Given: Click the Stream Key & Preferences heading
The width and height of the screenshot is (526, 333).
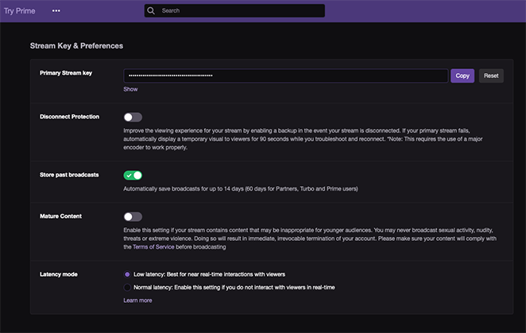Looking at the screenshot, I should [x=76, y=46].
